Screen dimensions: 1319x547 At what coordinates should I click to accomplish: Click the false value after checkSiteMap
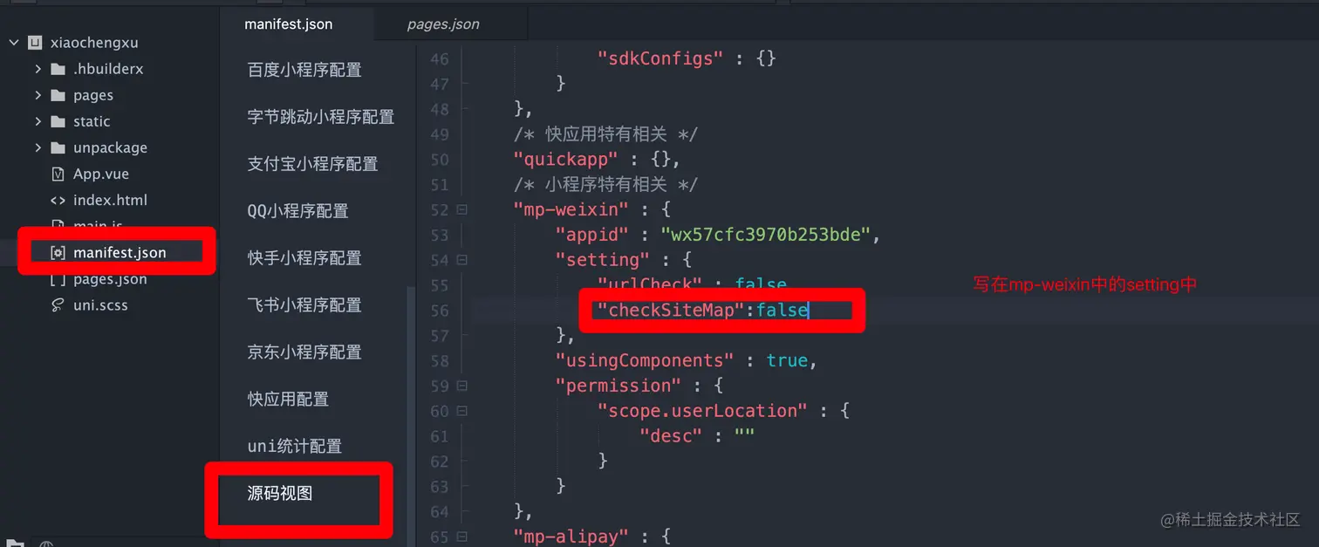783,311
